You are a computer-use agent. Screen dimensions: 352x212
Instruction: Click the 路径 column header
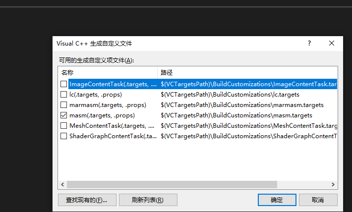247,73
